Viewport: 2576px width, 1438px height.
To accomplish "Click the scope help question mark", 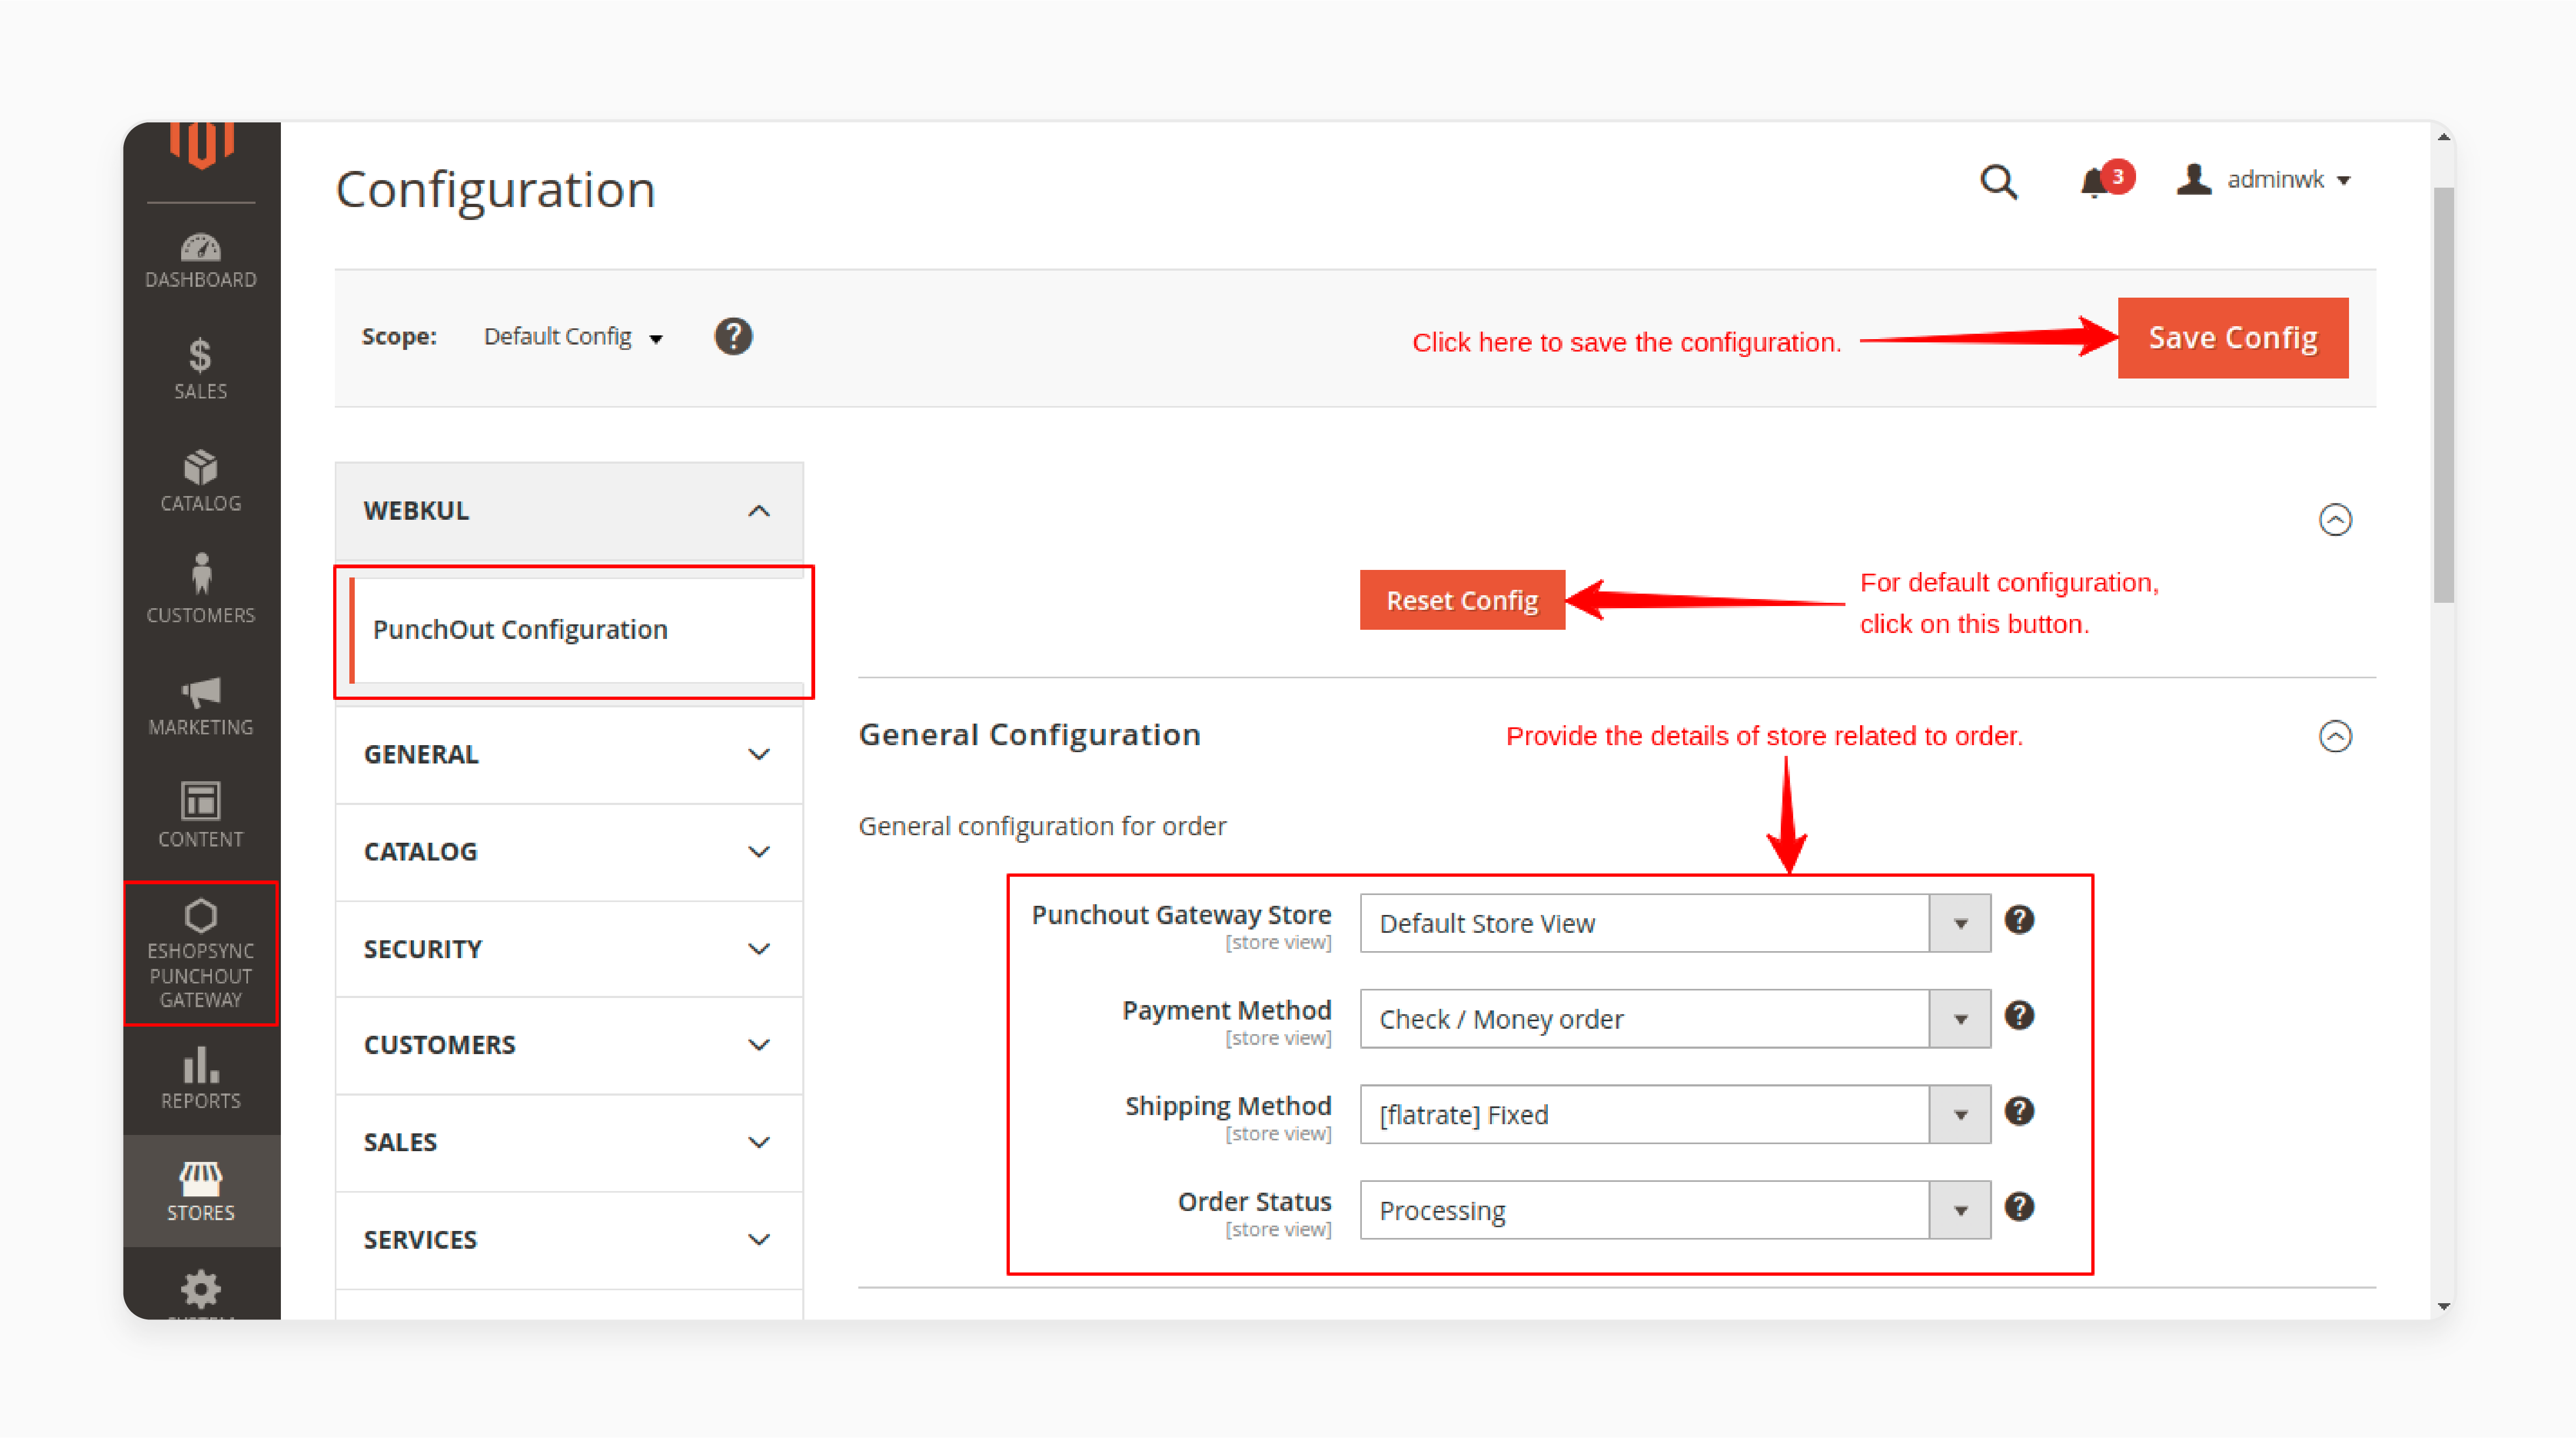I will pyautogui.click(x=733, y=337).
